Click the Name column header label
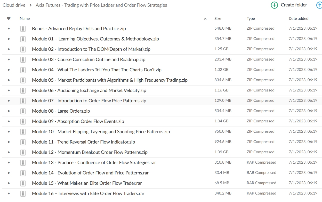322x202 pixels. (x=25, y=19)
